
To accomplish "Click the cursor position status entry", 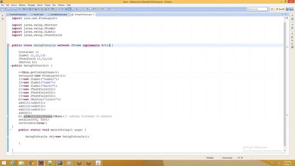I will pos(240,158).
